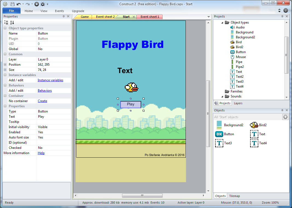Click the Create container link
The height and width of the screenshot is (208, 292).
pyautogui.click(x=42, y=101)
